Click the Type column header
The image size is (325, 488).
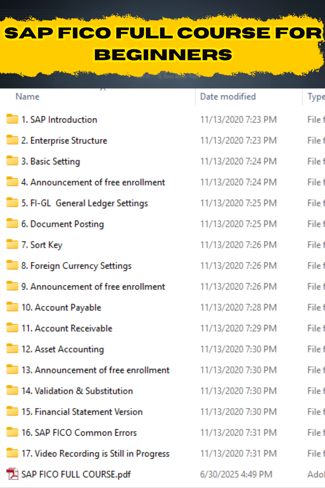tap(316, 97)
